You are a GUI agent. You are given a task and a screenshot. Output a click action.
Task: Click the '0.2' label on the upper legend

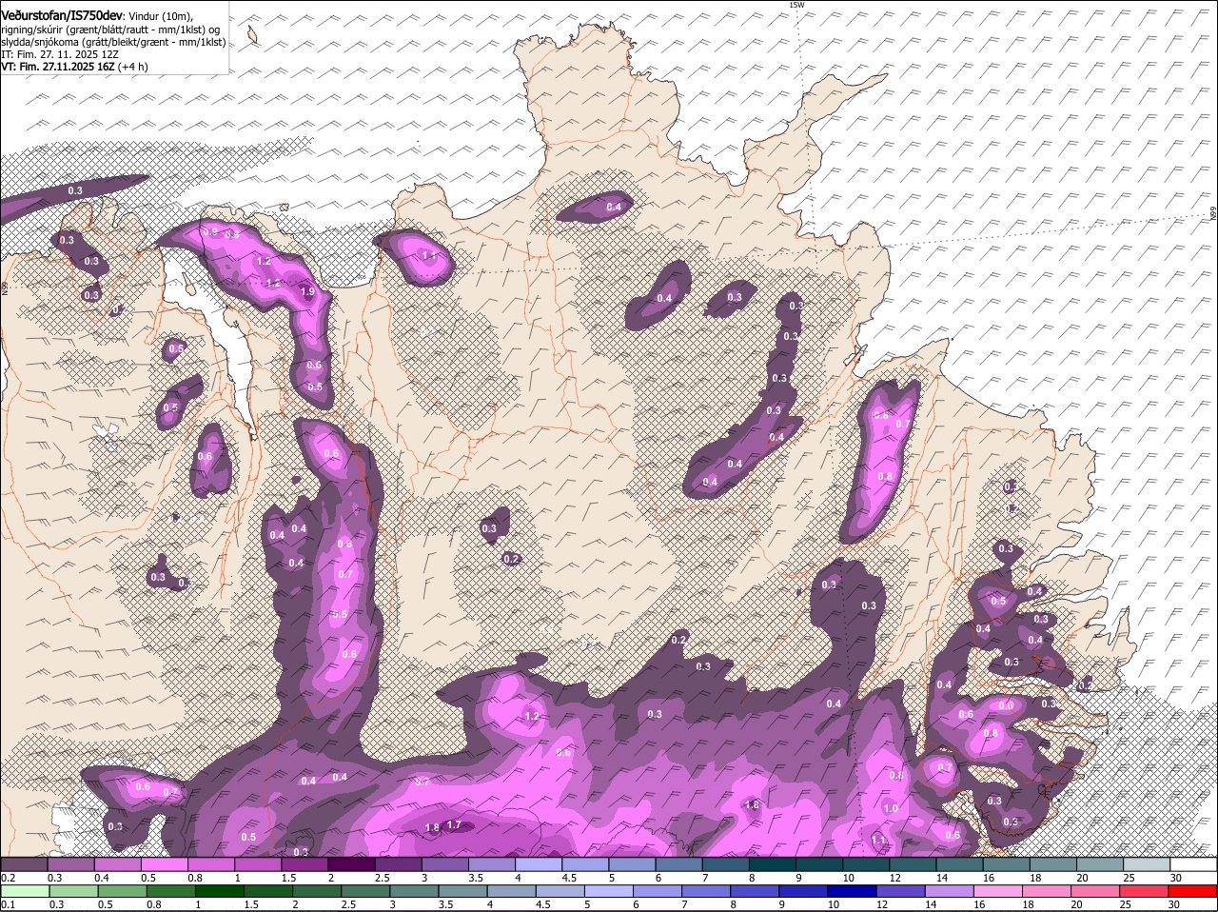point(8,877)
